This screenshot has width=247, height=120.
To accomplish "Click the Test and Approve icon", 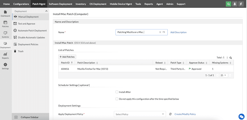I will pyautogui.click(x=15, y=24).
